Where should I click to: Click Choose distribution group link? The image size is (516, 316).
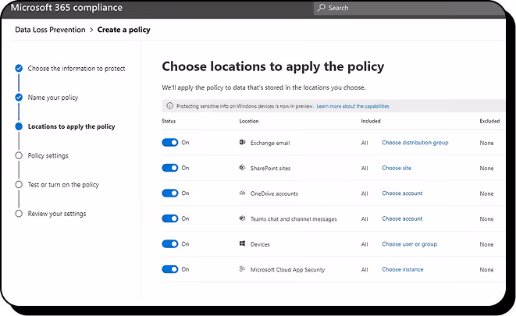[415, 142]
